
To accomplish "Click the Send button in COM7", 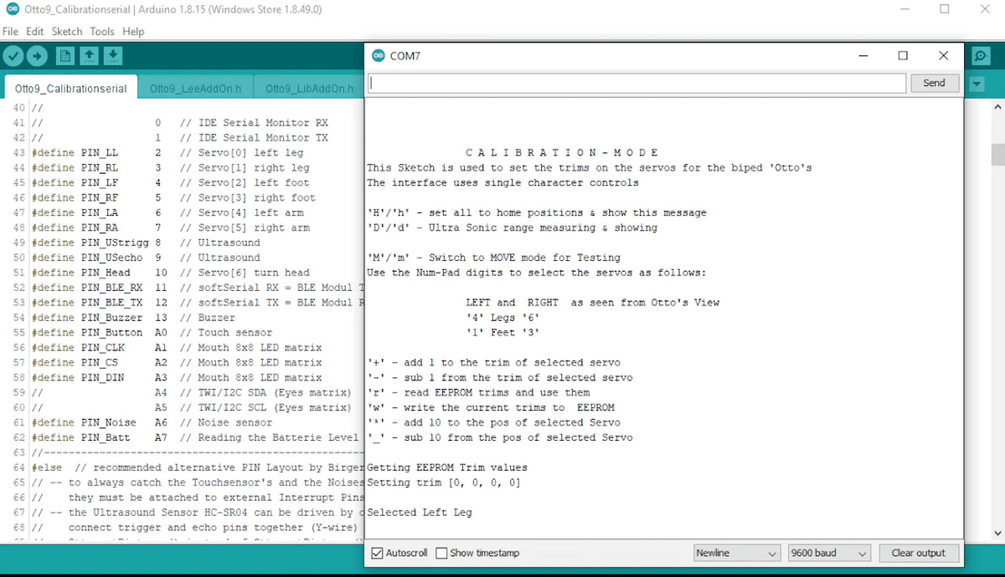I will 934,83.
